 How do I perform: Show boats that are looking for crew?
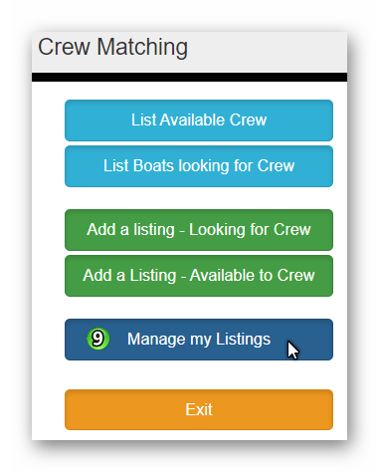199,166
